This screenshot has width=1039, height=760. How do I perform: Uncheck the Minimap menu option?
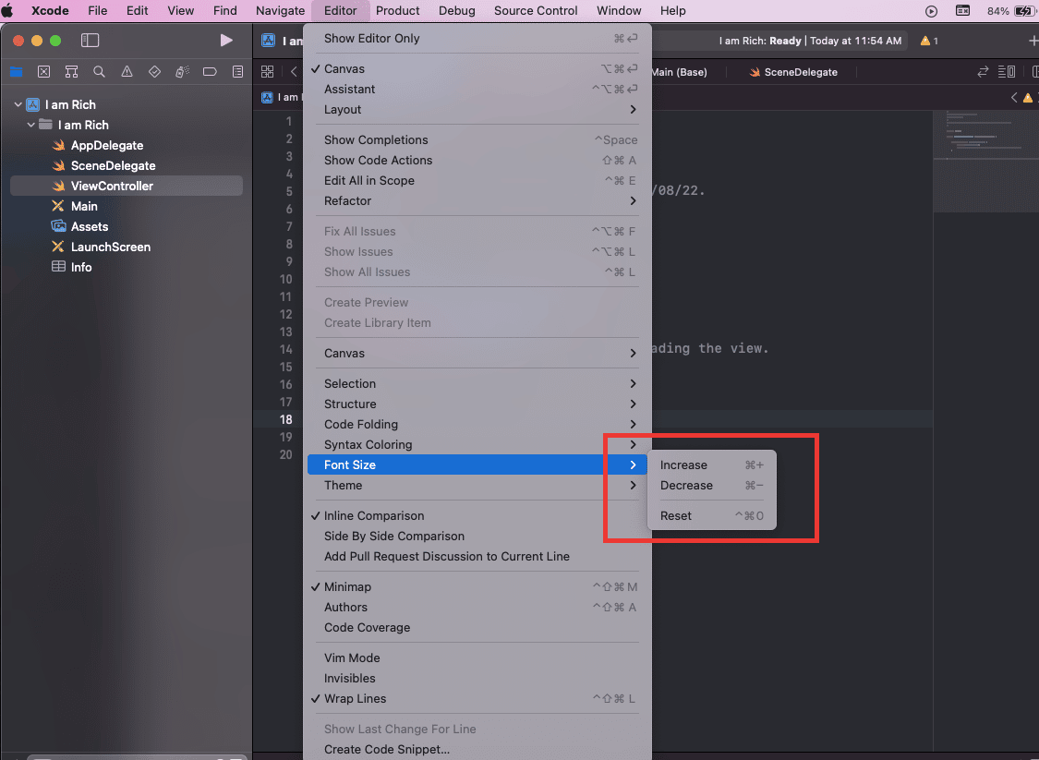point(347,586)
